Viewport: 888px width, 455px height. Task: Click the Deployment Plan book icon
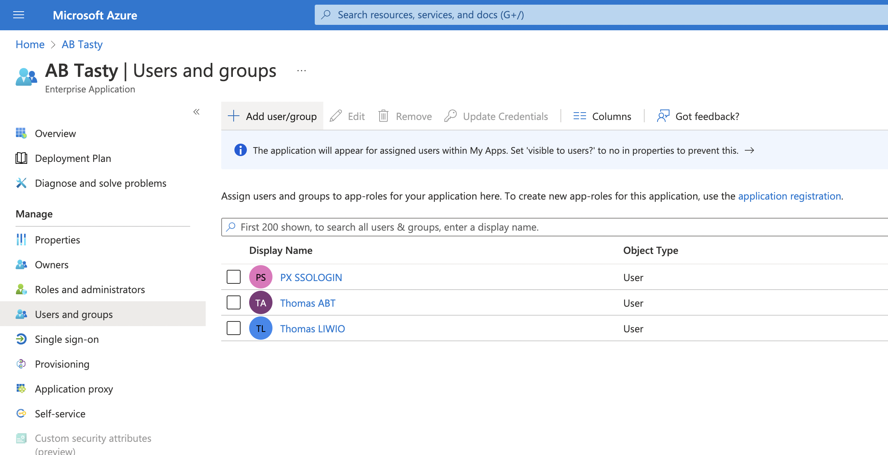point(21,158)
